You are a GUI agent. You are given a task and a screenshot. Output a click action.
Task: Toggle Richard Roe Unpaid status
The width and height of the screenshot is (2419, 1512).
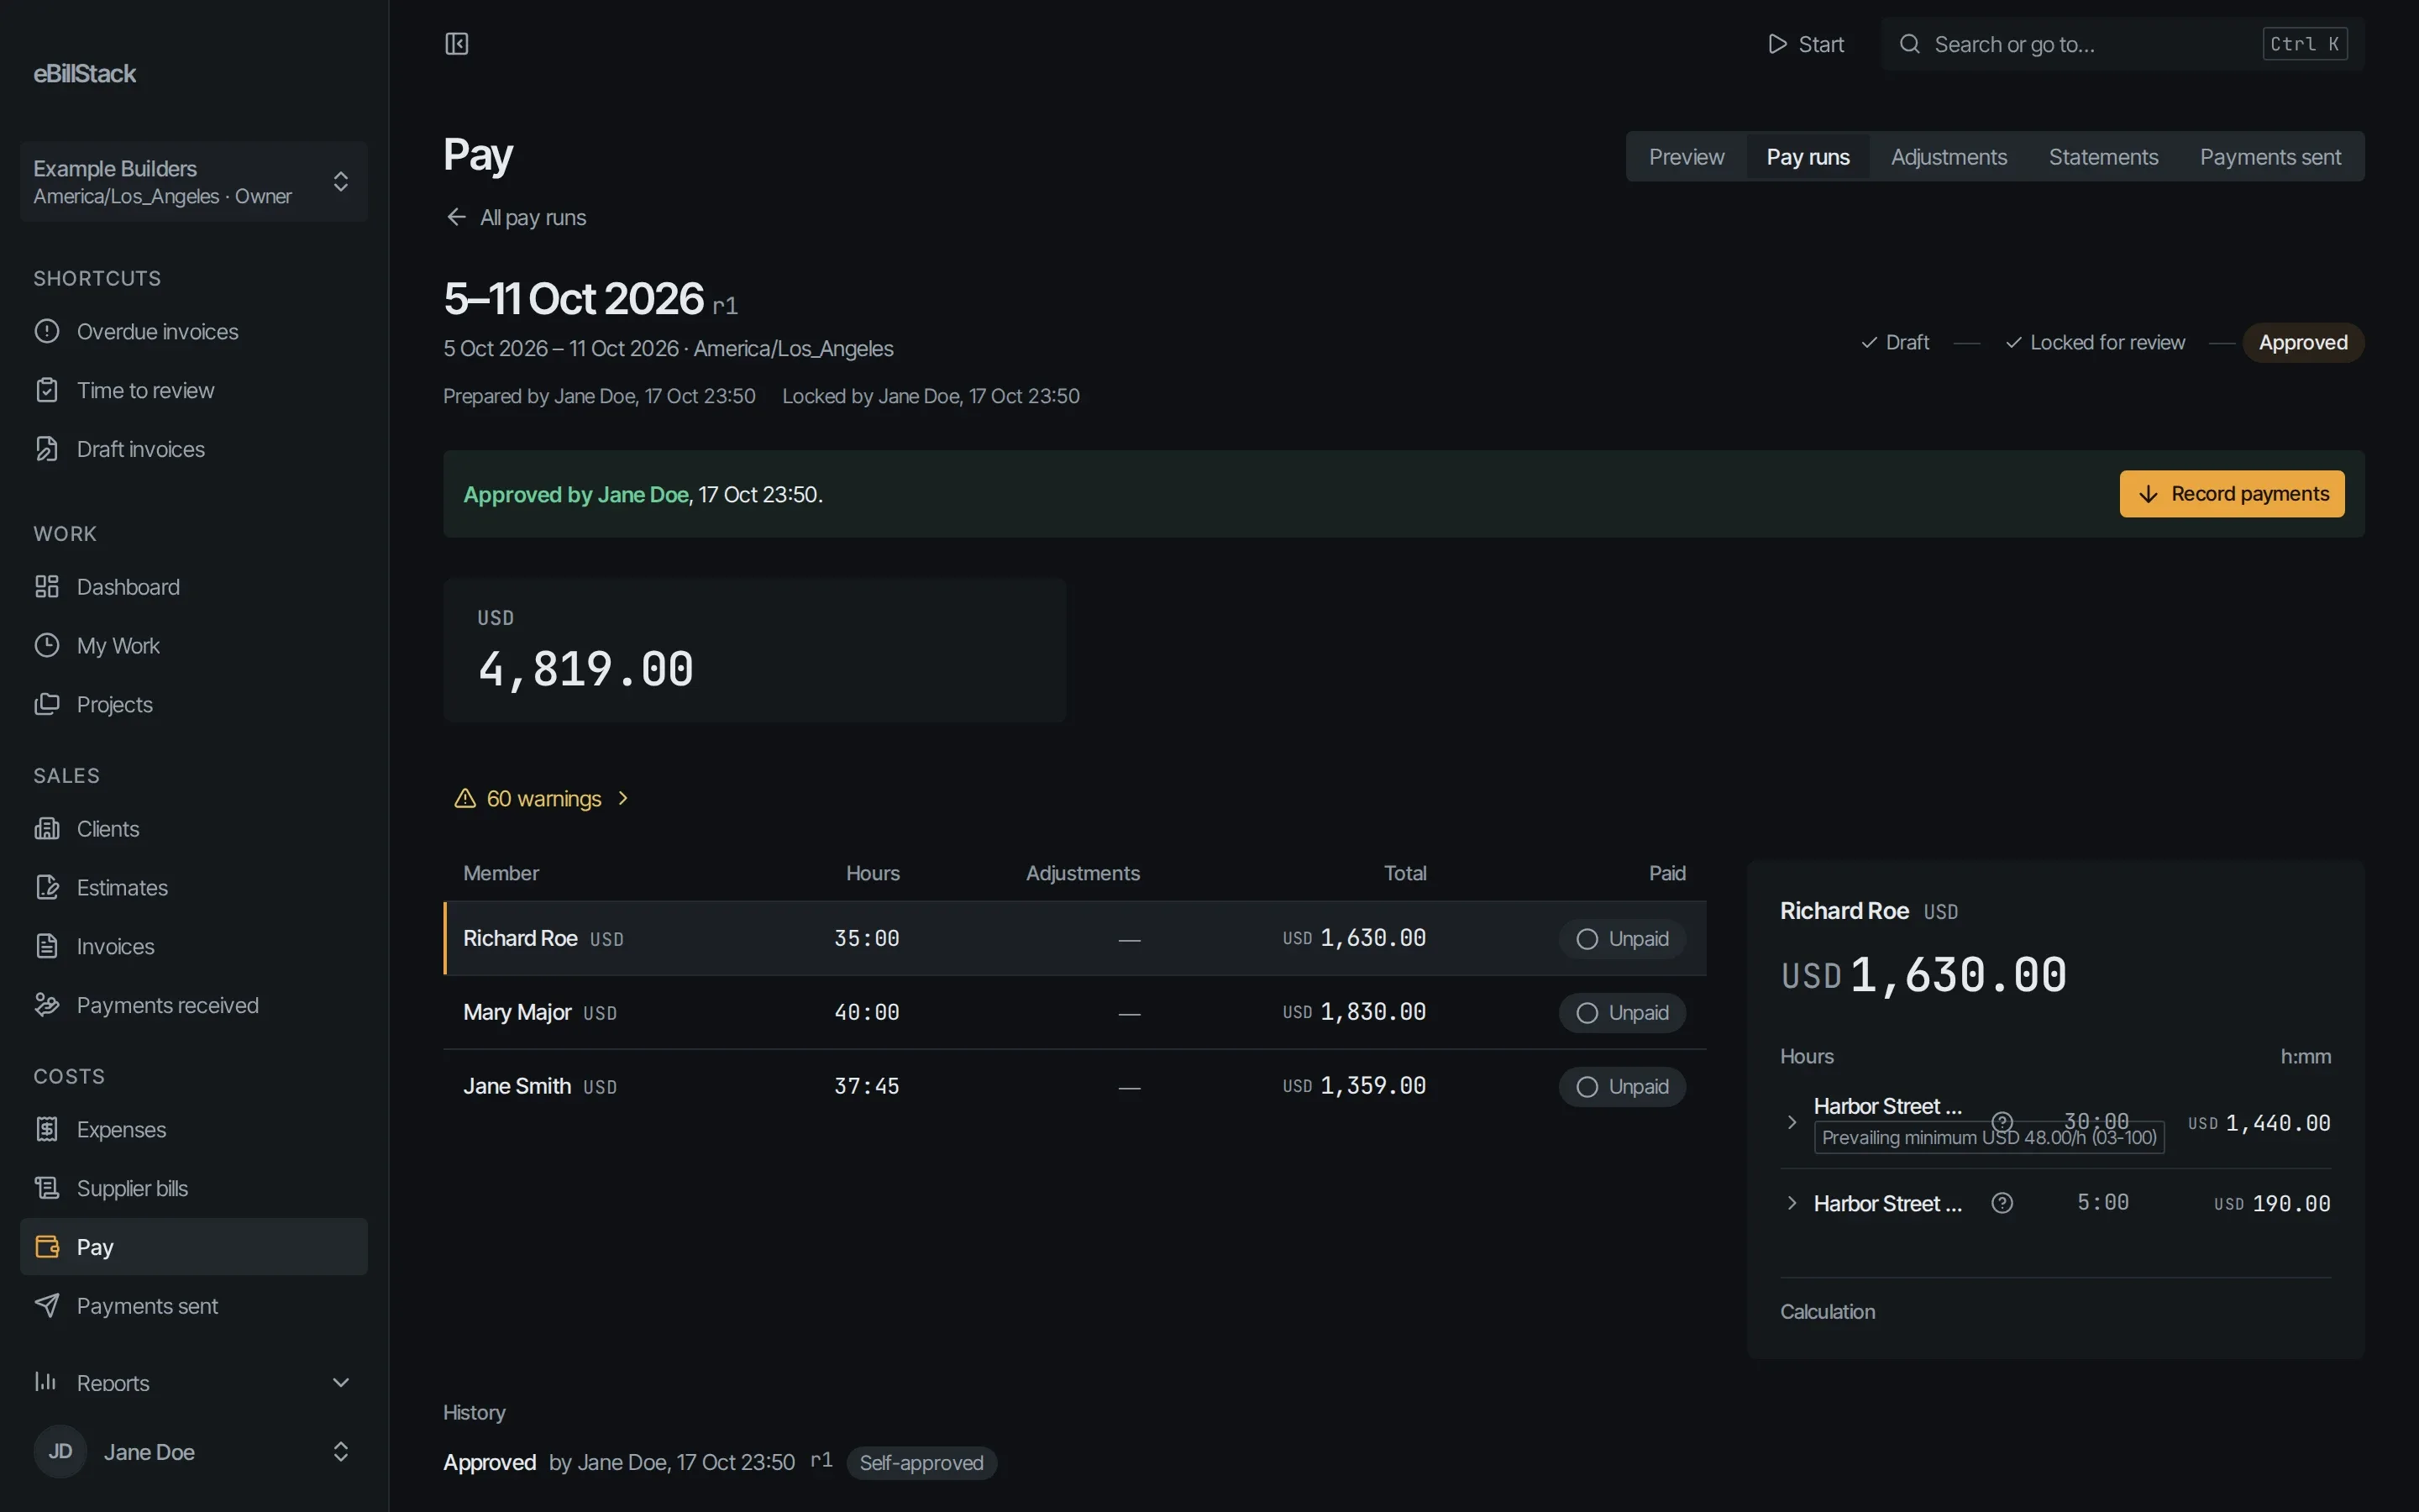(x=1621, y=939)
